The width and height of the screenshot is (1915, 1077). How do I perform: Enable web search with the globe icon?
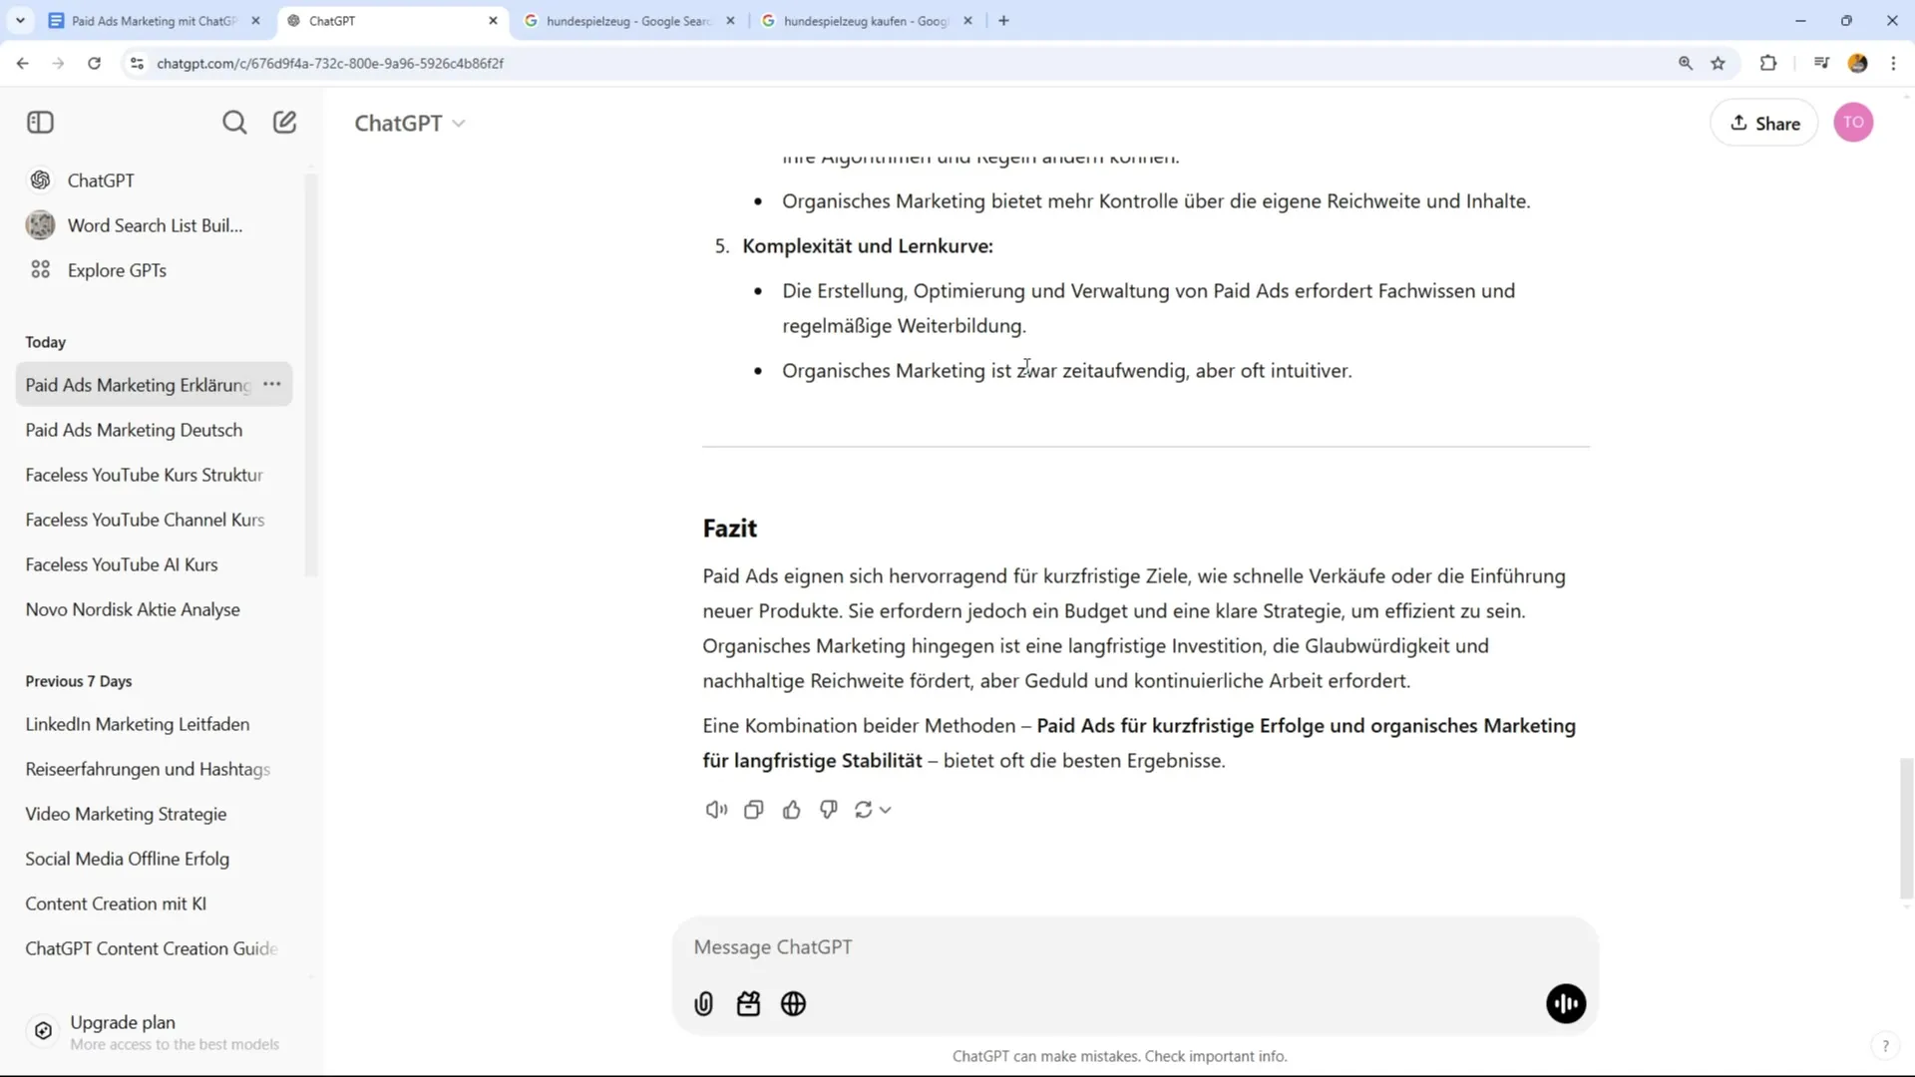(x=794, y=1004)
